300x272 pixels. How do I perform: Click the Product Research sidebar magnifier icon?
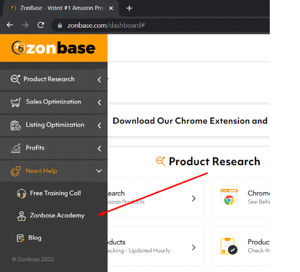[15, 79]
